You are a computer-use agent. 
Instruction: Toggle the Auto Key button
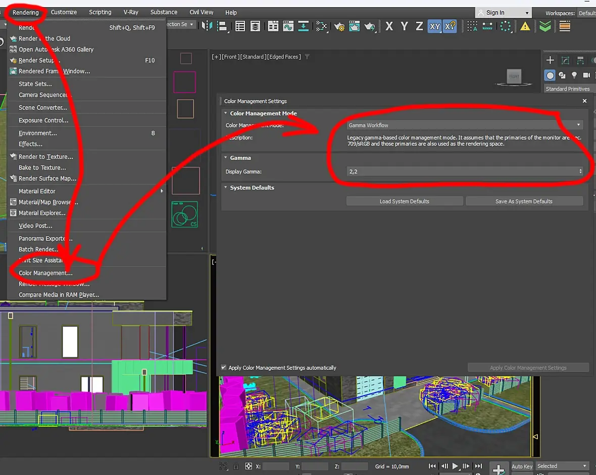click(522, 466)
